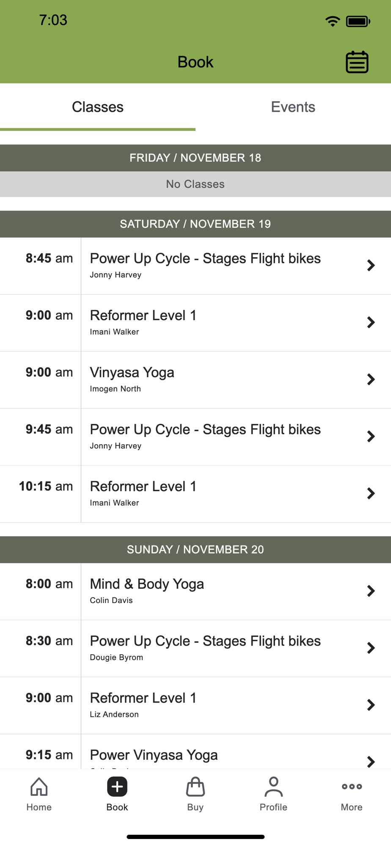This screenshot has height=847, width=391.
Task: Open chevron for Vinyasa Yoga class
Action: click(371, 379)
